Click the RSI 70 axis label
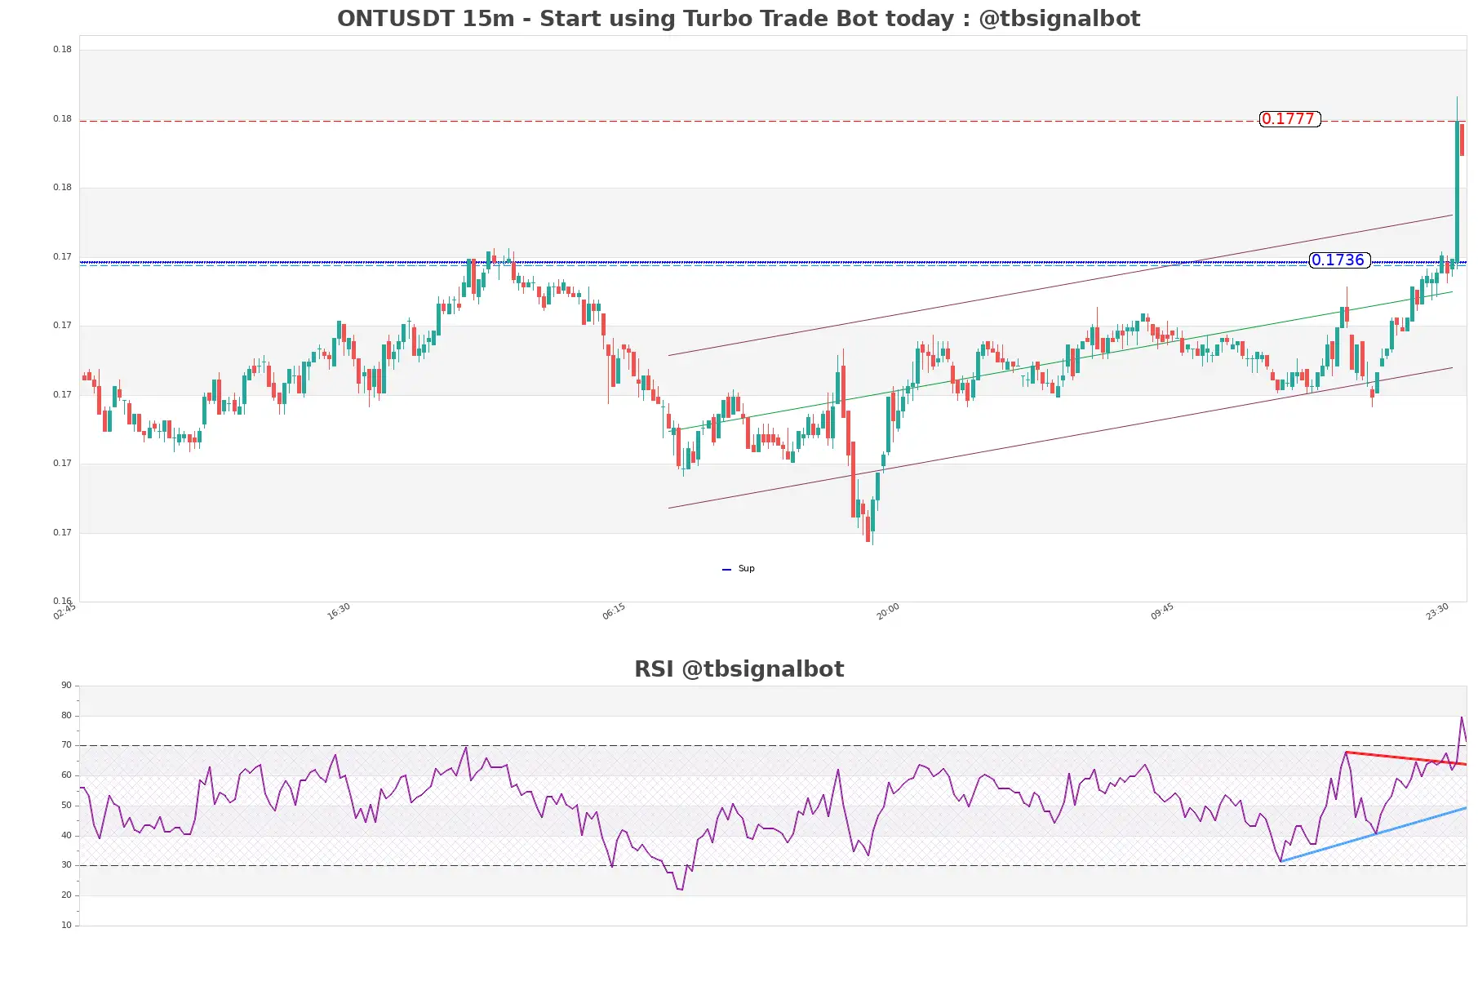The height and width of the screenshot is (986, 1478). tap(66, 745)
